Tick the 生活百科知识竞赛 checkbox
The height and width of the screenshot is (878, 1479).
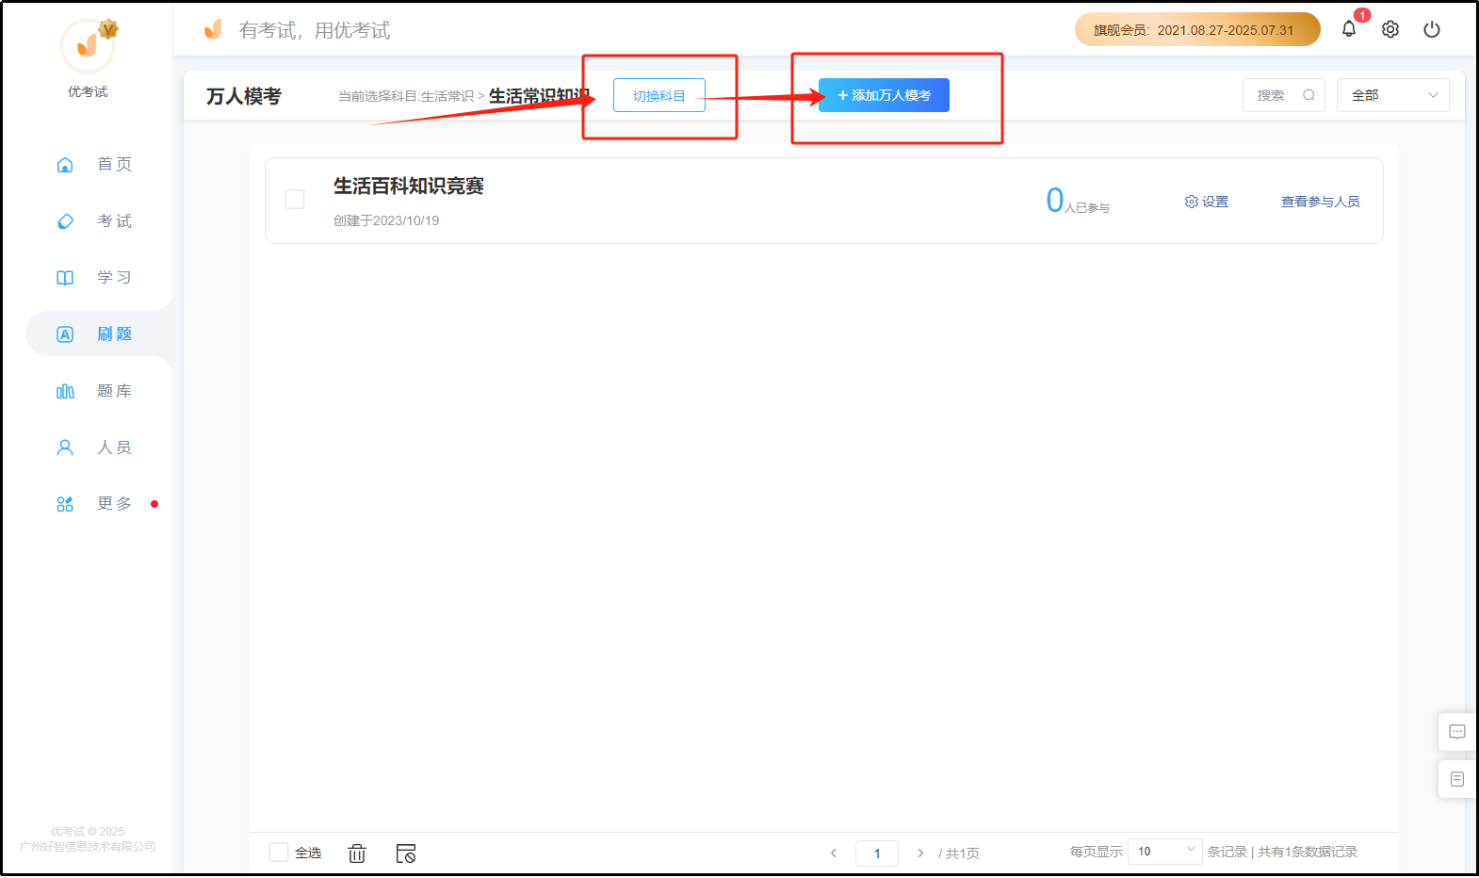(295, 200)
